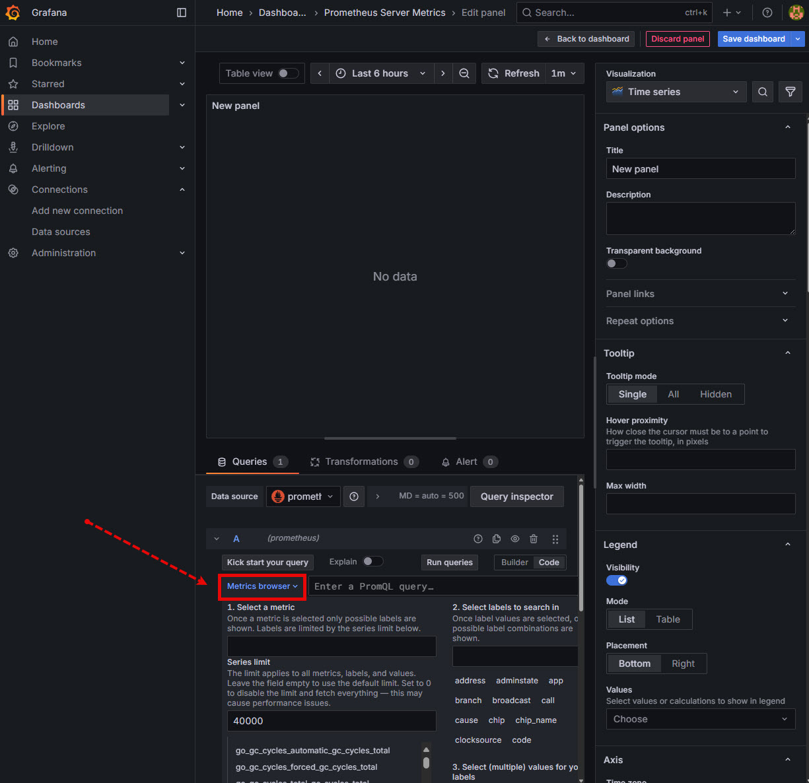Expand the Drilldown section chevron
The image size is (809, 783).
(x=182, y=147)
